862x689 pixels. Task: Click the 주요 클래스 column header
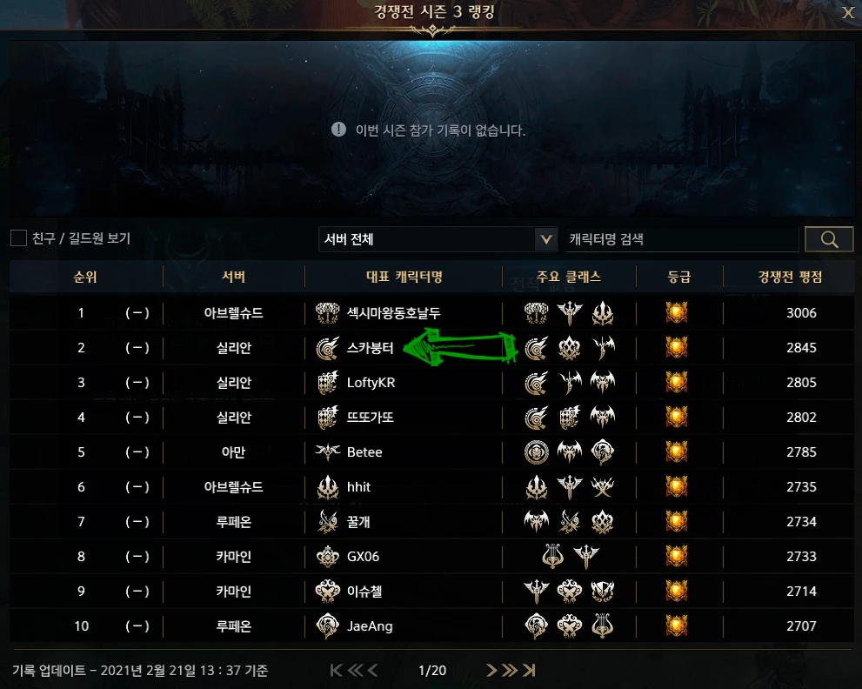(569, 277)
